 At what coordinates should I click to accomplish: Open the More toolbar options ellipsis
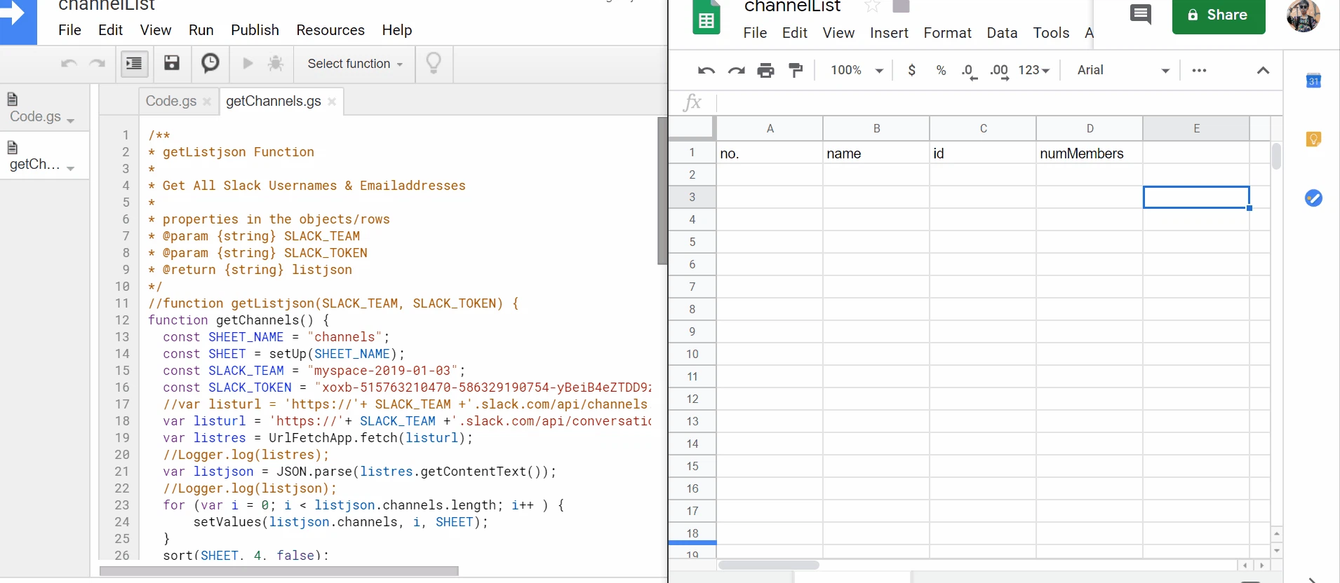(x=1199, y=70)
